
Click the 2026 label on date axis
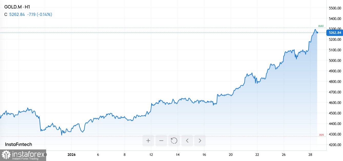pyautogui.click(x=72, y=155)
